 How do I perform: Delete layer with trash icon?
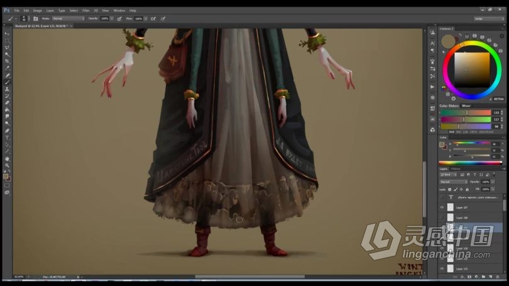497,277
